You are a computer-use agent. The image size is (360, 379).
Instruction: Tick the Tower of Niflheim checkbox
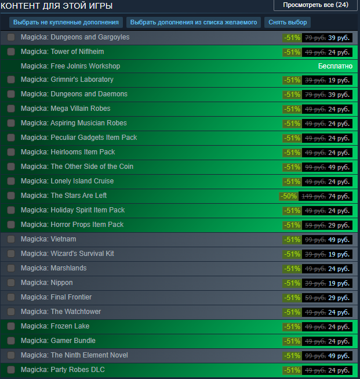[x=11, y=52]
